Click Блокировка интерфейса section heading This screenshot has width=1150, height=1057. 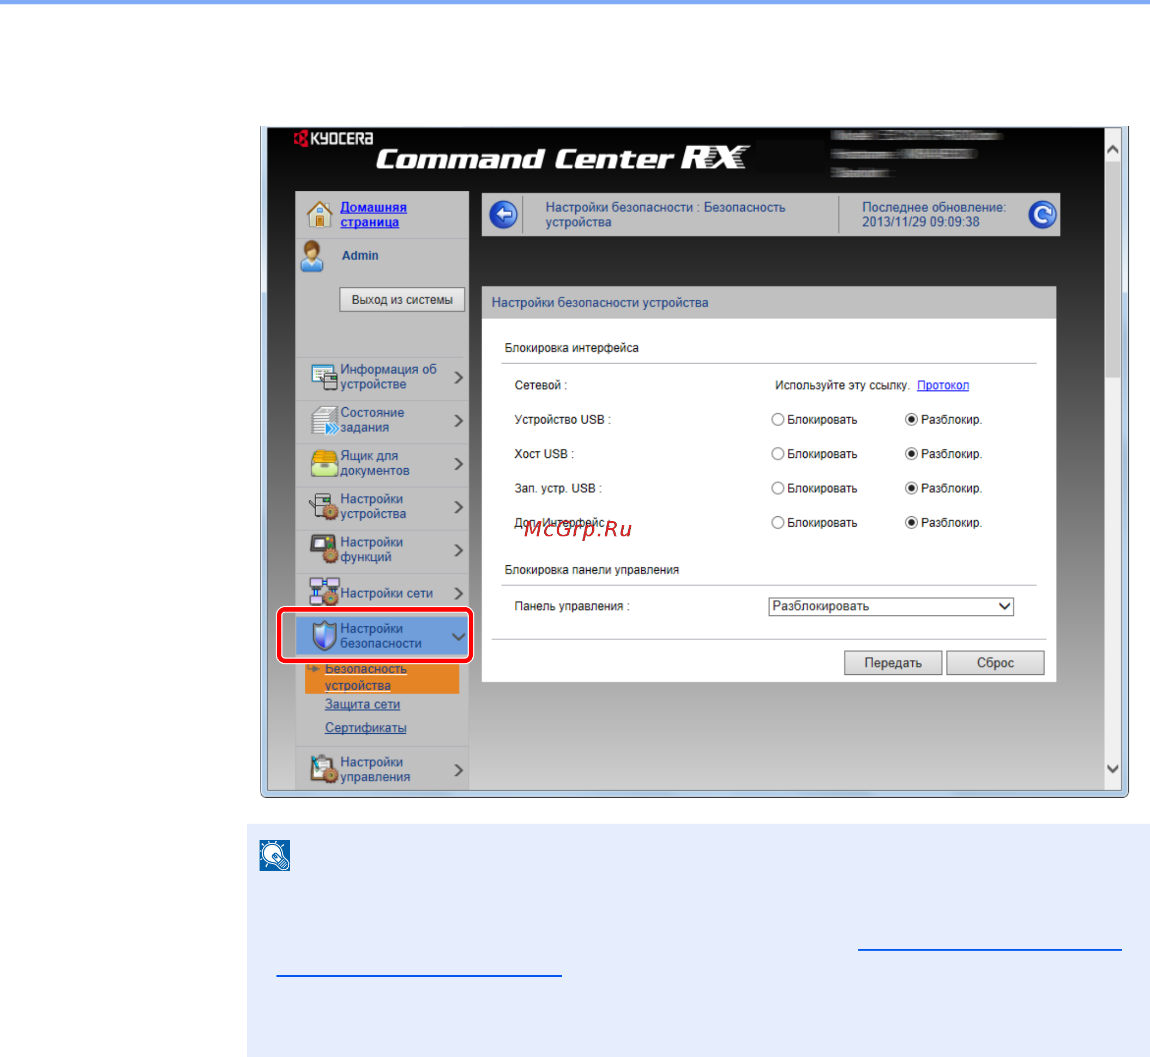coord(571,348)
